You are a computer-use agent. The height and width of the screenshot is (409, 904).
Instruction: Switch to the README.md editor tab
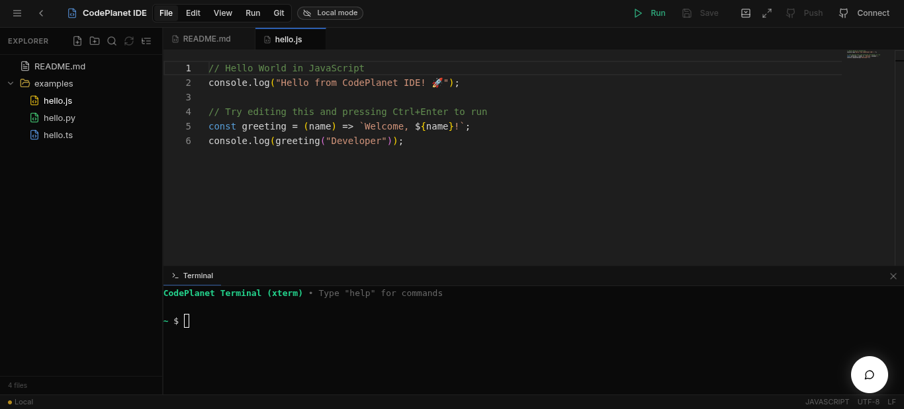click(209, 39)
